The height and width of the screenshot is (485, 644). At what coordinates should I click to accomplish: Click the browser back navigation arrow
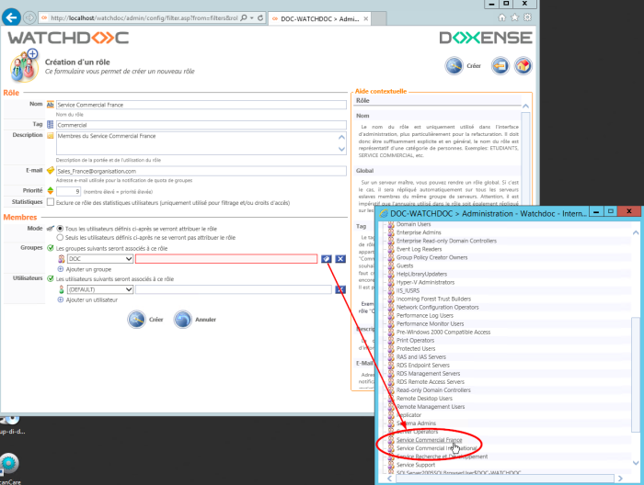pos(11,17)
